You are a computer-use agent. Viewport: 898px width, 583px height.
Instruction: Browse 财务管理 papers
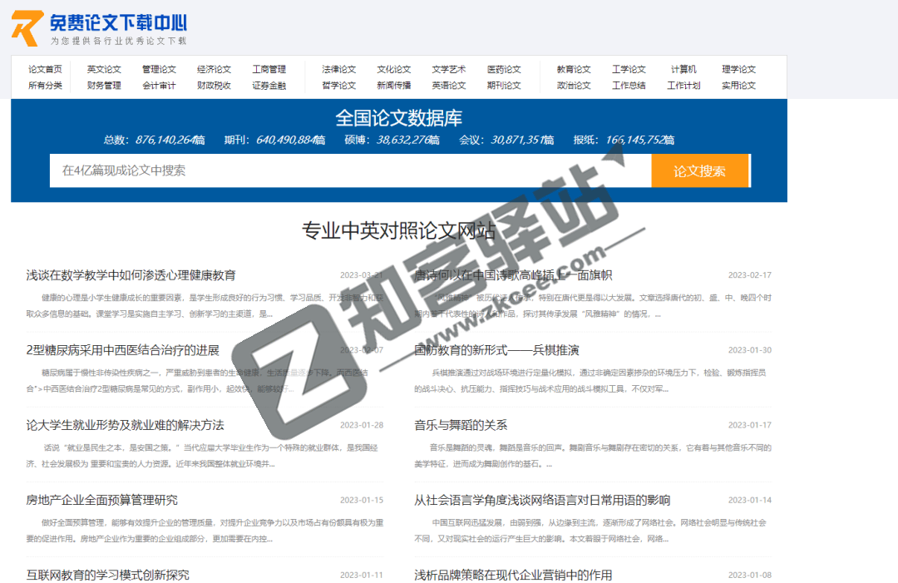pos(103,86)
